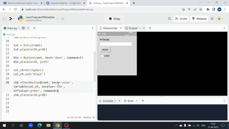This screenshot has height=129, width=229.
Task: Add a new editor tab
Action: pyautogui.click(x=34, y=28)
